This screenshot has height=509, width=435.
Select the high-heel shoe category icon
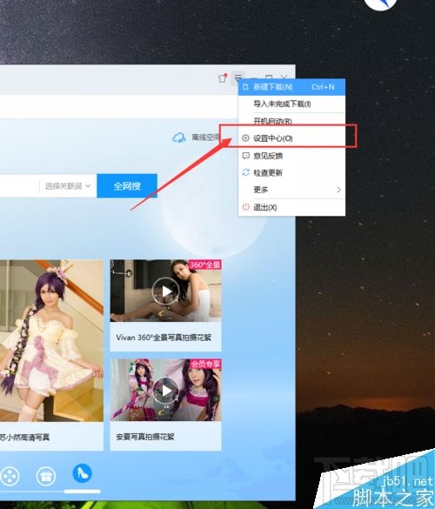click(82, 473)
